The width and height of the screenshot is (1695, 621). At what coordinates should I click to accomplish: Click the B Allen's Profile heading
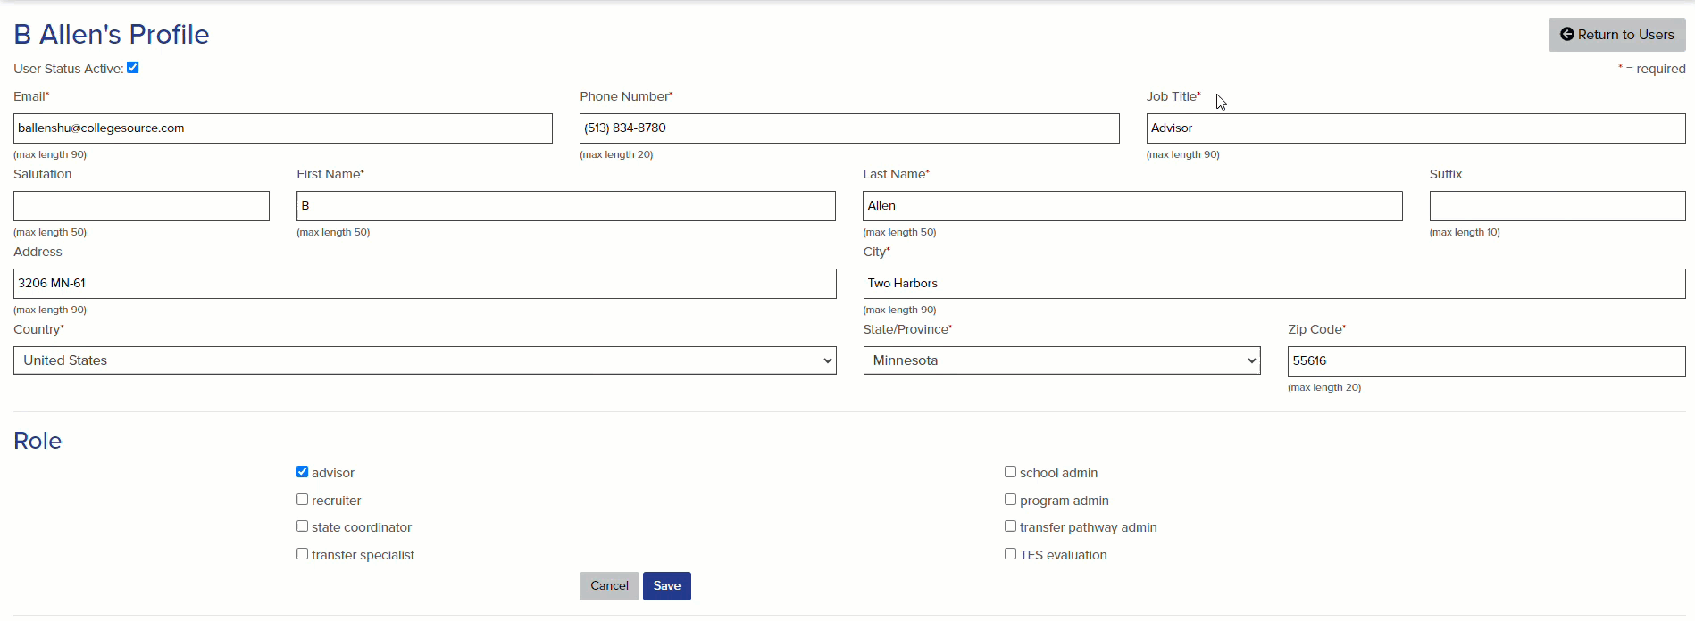(112, 34)
